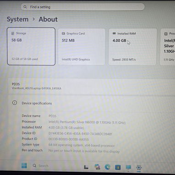
Task: Select the Product ID value 00330-80000-00000-AA955
Action: (68, 139)
